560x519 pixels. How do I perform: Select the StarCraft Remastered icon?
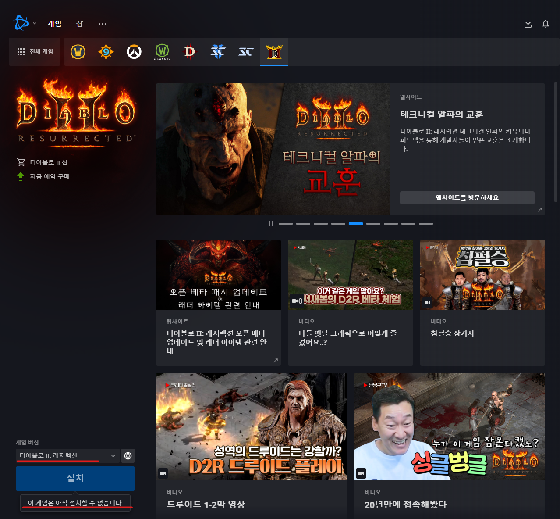pos(246,52)
